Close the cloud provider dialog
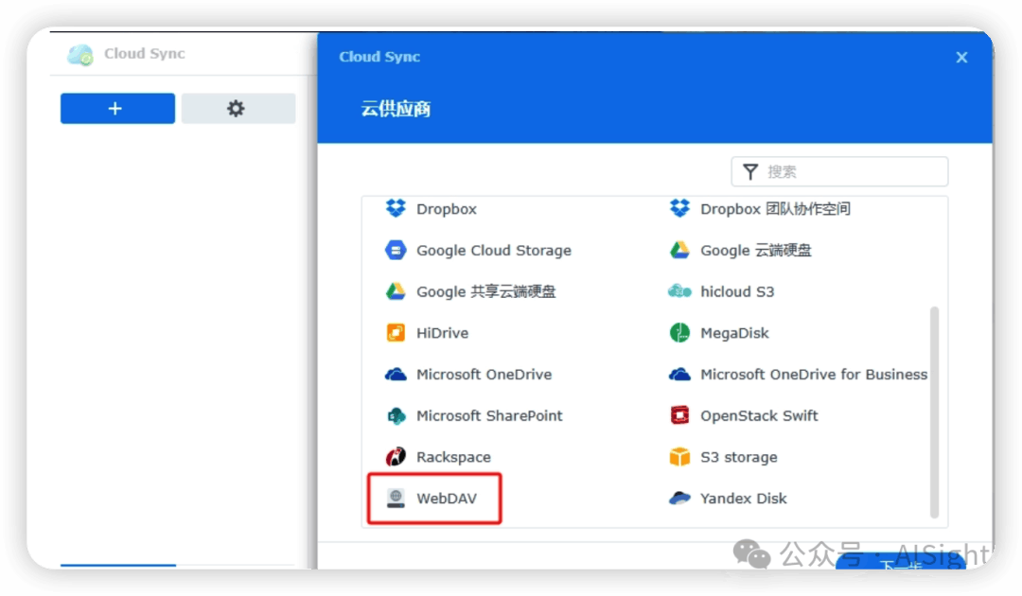This screenshot has width=1022, height=596. pos(961,58)
